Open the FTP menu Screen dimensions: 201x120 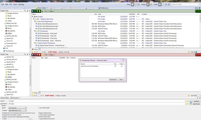pos(10,4)
